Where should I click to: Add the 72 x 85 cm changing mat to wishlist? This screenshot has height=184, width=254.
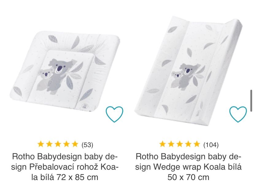click(114, 114)
